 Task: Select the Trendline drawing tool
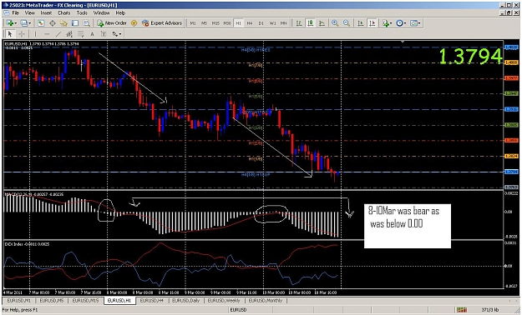(58, 34)
